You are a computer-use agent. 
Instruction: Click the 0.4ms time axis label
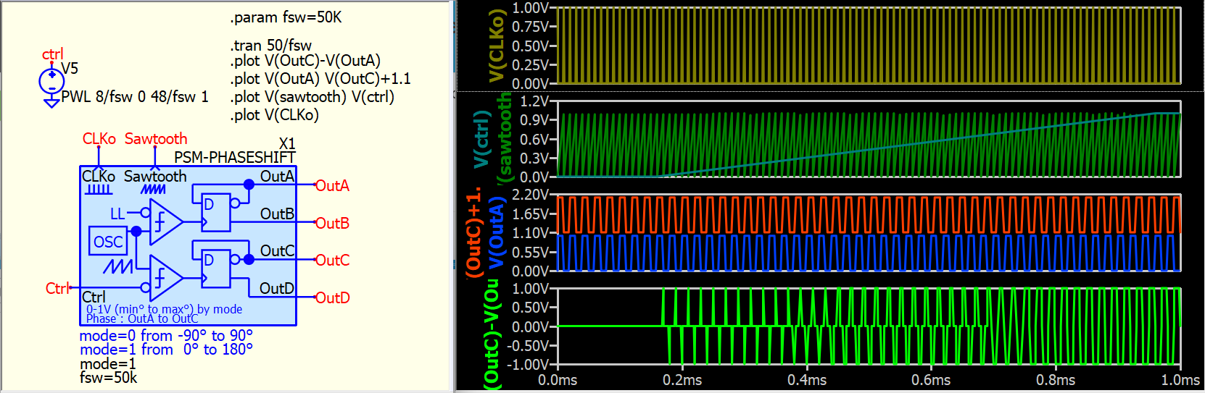pyautogui.click(x=806, y=380)
